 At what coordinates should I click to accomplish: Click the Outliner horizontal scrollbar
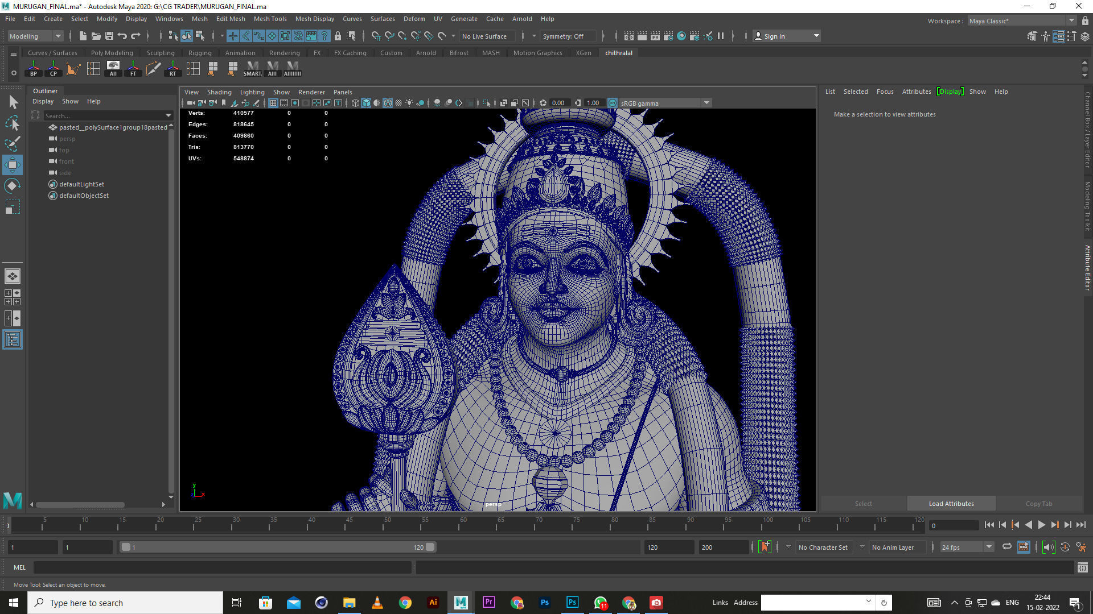(80, 504)
